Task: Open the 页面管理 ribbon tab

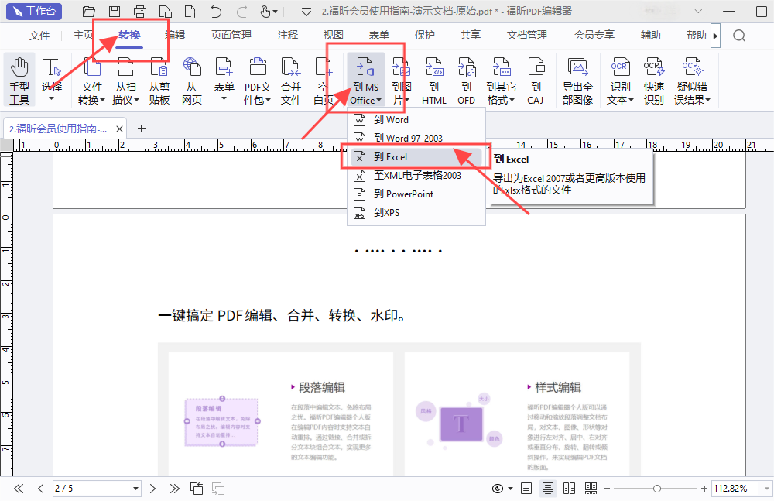Action: point(231,35)
